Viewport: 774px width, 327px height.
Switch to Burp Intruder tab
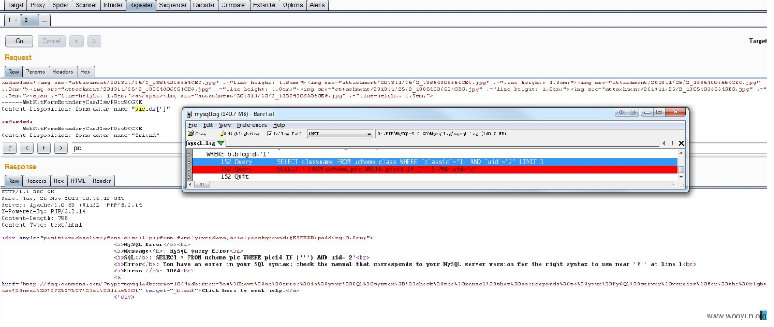pos(113,5)
